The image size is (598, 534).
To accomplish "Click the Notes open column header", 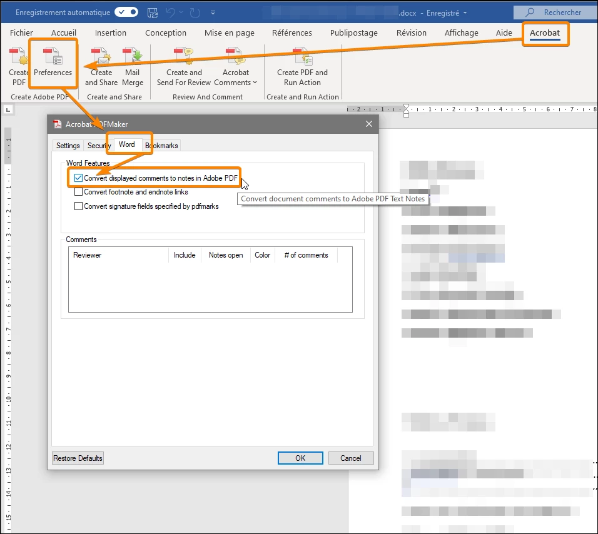I will point(226,255).
